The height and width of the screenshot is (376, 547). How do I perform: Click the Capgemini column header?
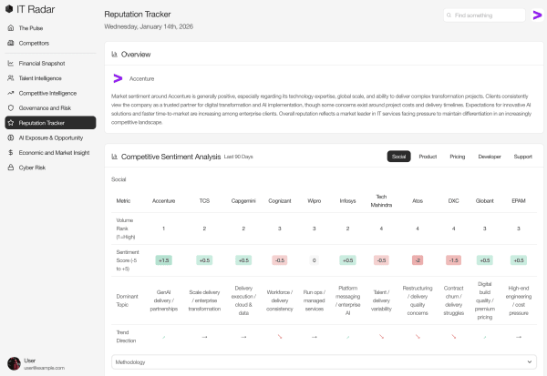[243, 200]
